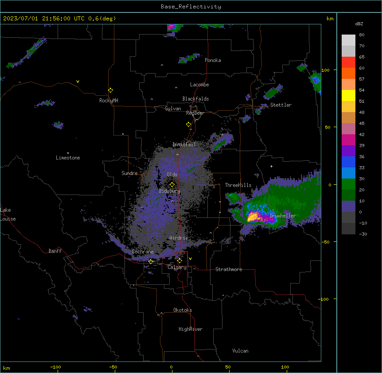
Task: Click the yellow diamond marker above RockyMH
Action: click(x=111, y=90)
